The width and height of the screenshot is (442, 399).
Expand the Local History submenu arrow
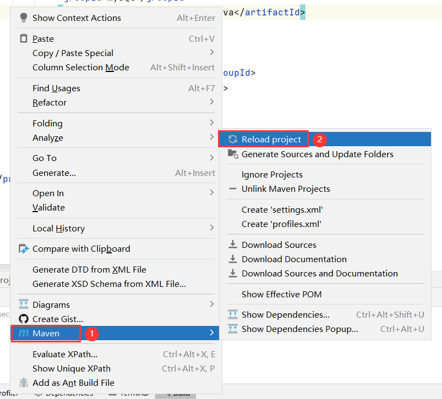coord(212,228)
